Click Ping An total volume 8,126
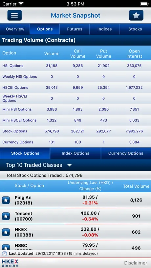The image size is (151, 268). coord(136,200)
